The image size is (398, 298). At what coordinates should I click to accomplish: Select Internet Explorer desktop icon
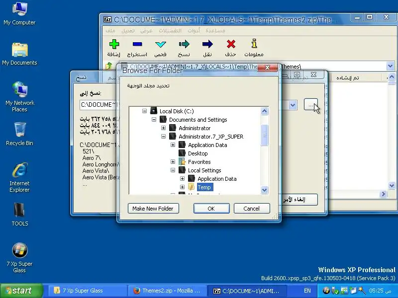(x=19, y=170)
